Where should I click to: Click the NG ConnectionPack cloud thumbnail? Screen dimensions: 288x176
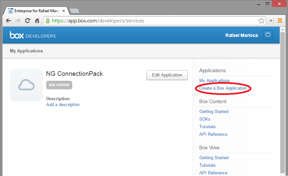point(26,85)
